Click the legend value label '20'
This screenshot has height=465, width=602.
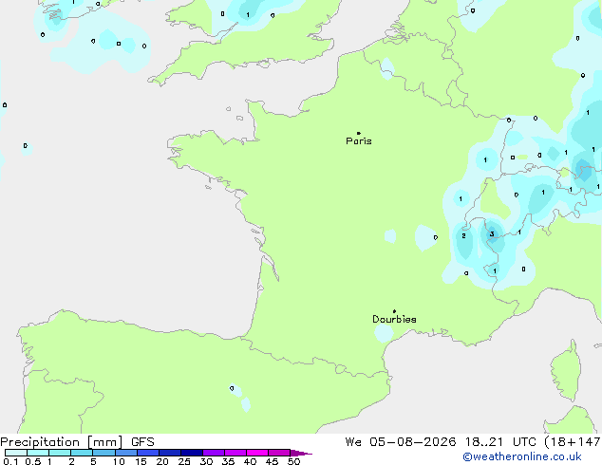click(162, 461)
